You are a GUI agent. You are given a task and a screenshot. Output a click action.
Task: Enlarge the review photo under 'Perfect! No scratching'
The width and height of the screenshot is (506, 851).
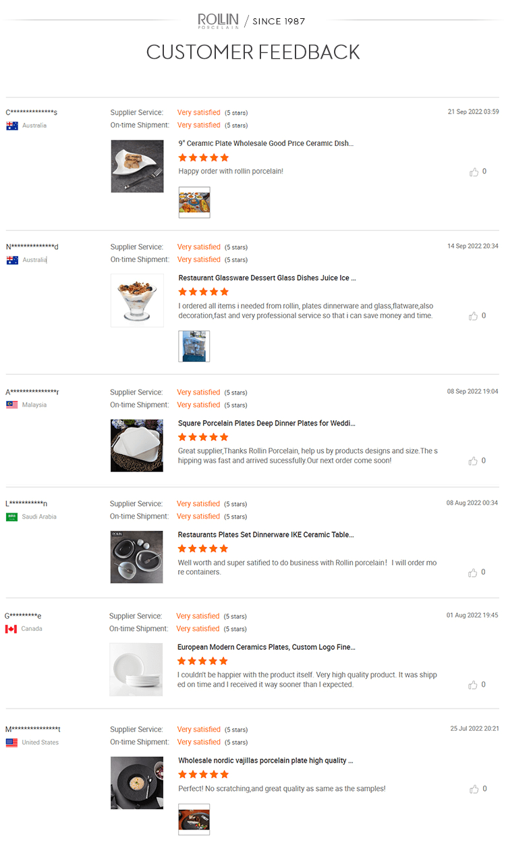[194, 819]
